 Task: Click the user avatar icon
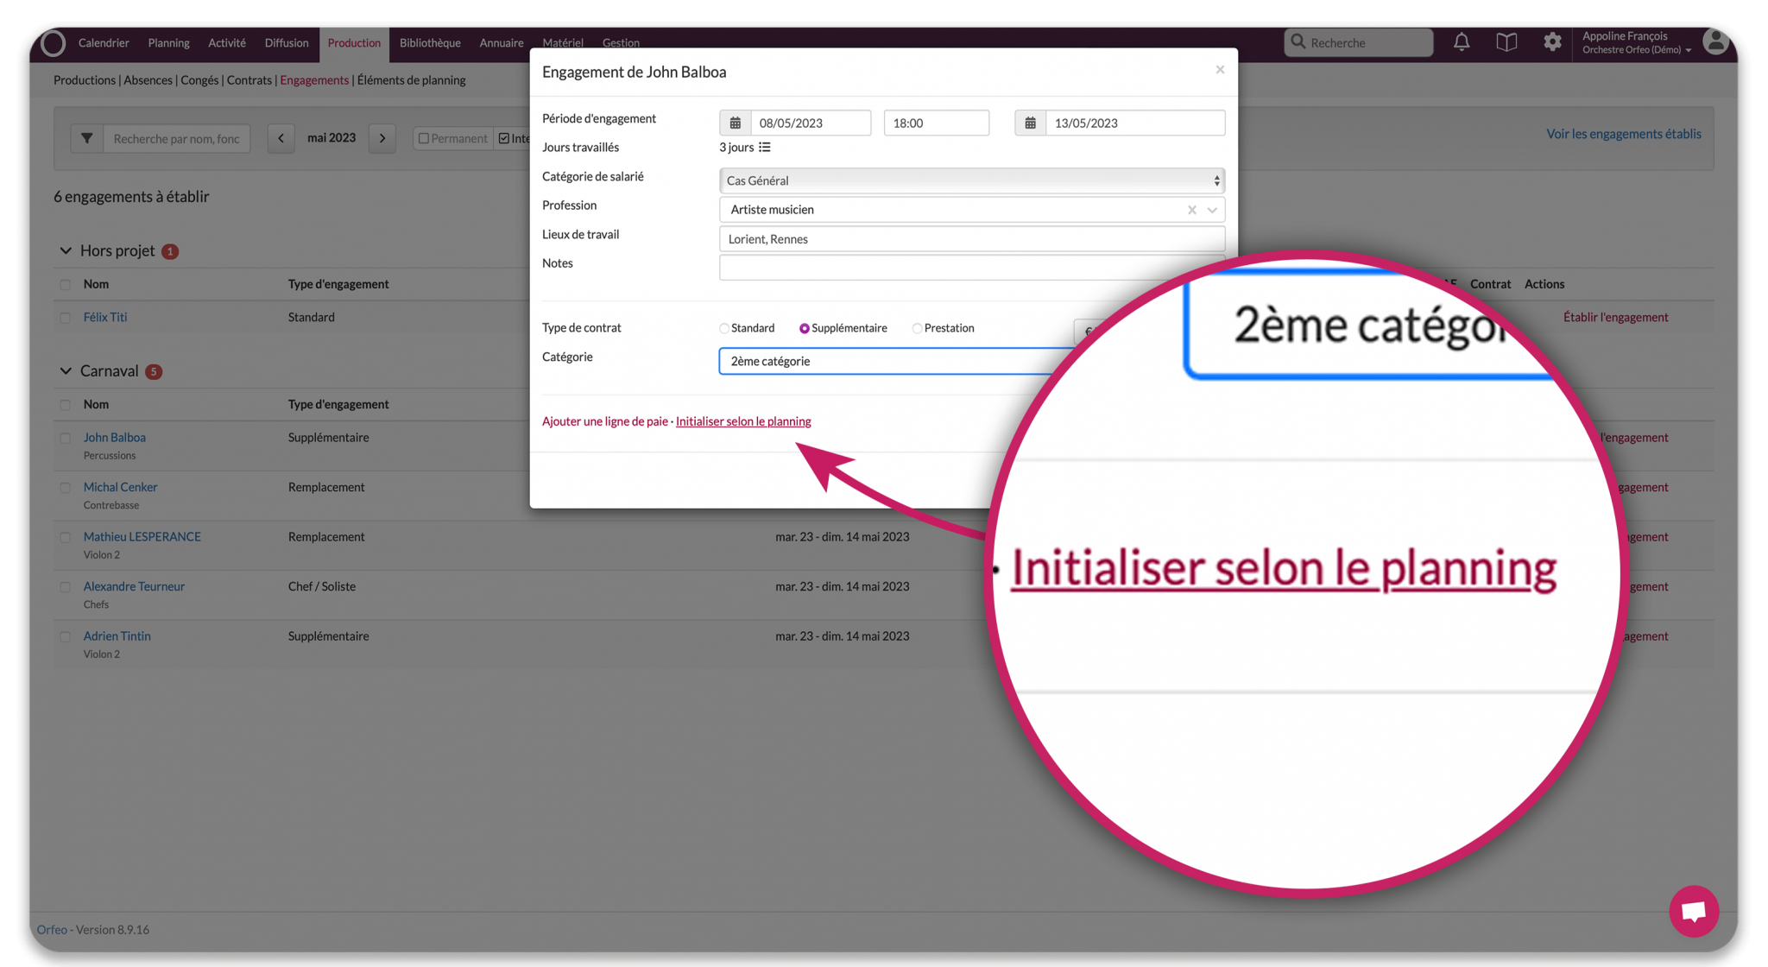1716,41
